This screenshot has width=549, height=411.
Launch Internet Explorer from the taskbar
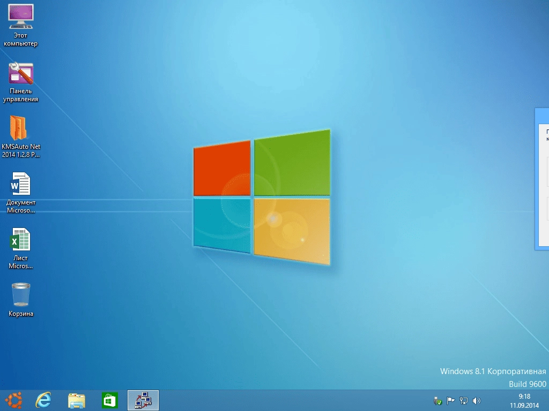[43, 400]
